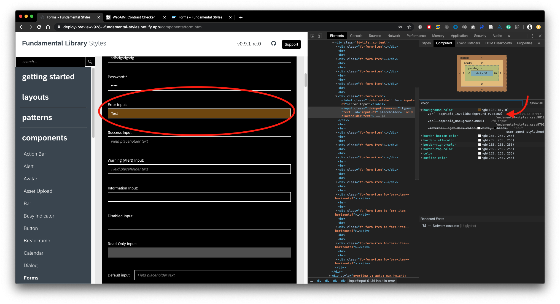Open the DevTools three-dot options menu
Image resolution: width=560 pixels, height=304 pixels.
pyautogui.click(x=532, y=36)
